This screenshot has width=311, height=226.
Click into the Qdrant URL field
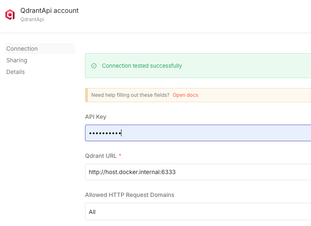[x=198, y=172]
